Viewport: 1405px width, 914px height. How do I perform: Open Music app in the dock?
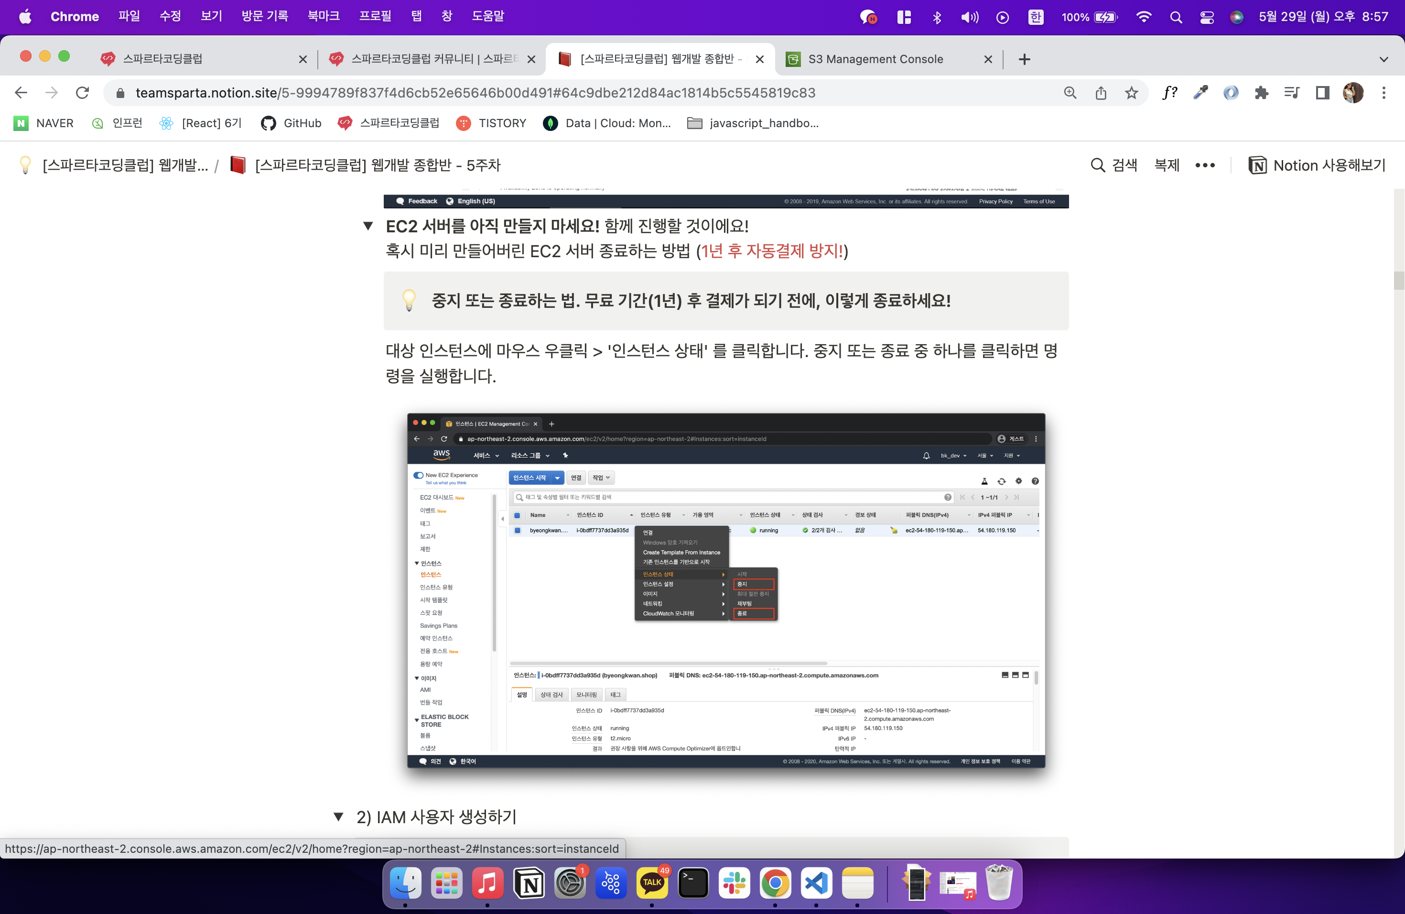pos(487,883)
